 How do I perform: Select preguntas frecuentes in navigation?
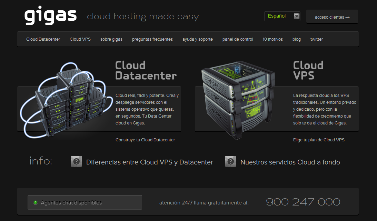click(x=152, y=39)
